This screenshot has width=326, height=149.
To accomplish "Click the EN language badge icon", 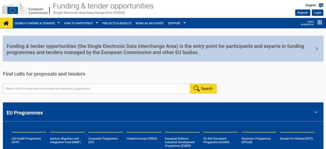I will pos(321,5).
